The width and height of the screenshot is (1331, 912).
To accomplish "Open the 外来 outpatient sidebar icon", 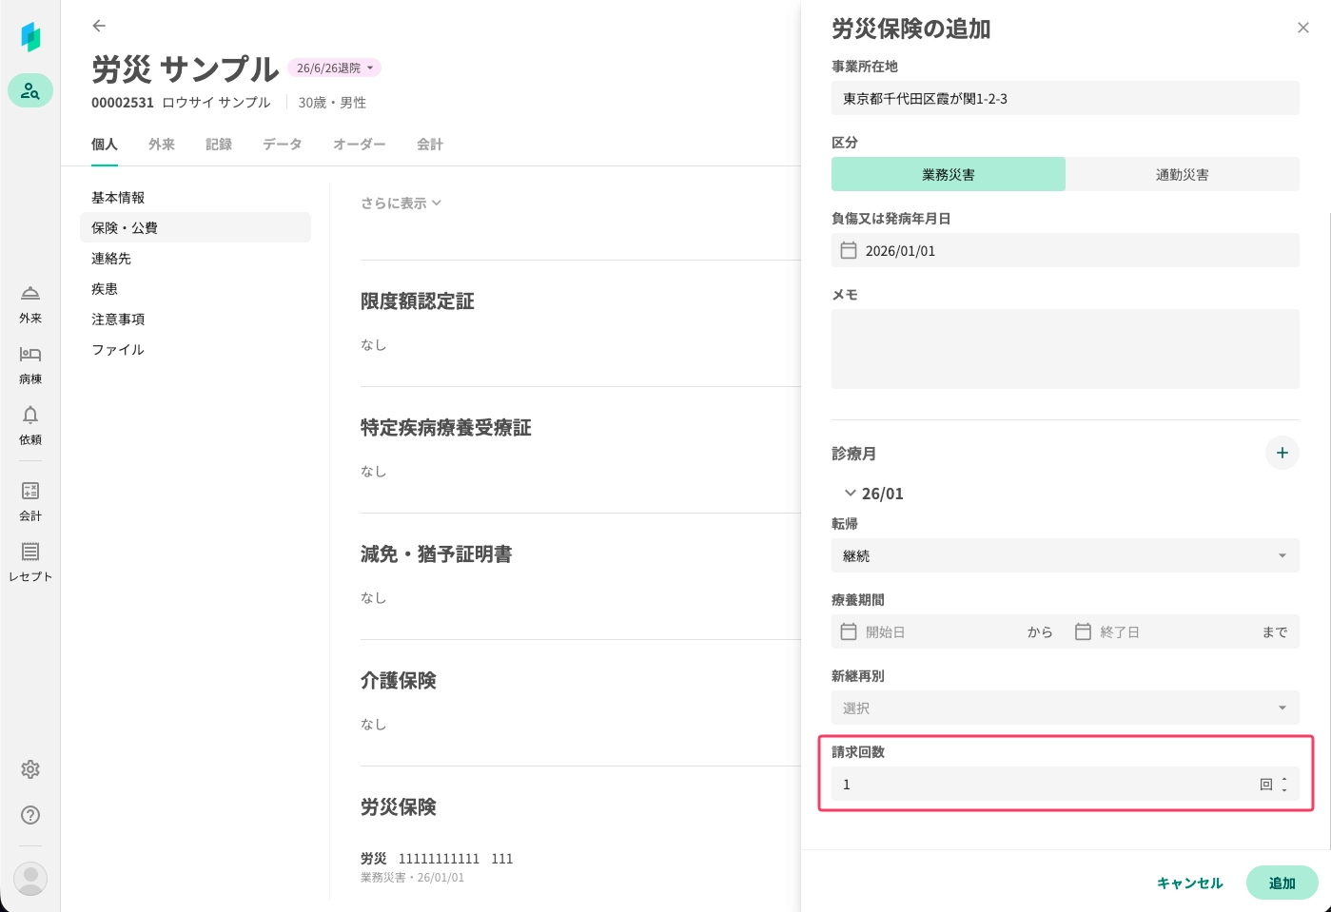I will coord(30,304).
